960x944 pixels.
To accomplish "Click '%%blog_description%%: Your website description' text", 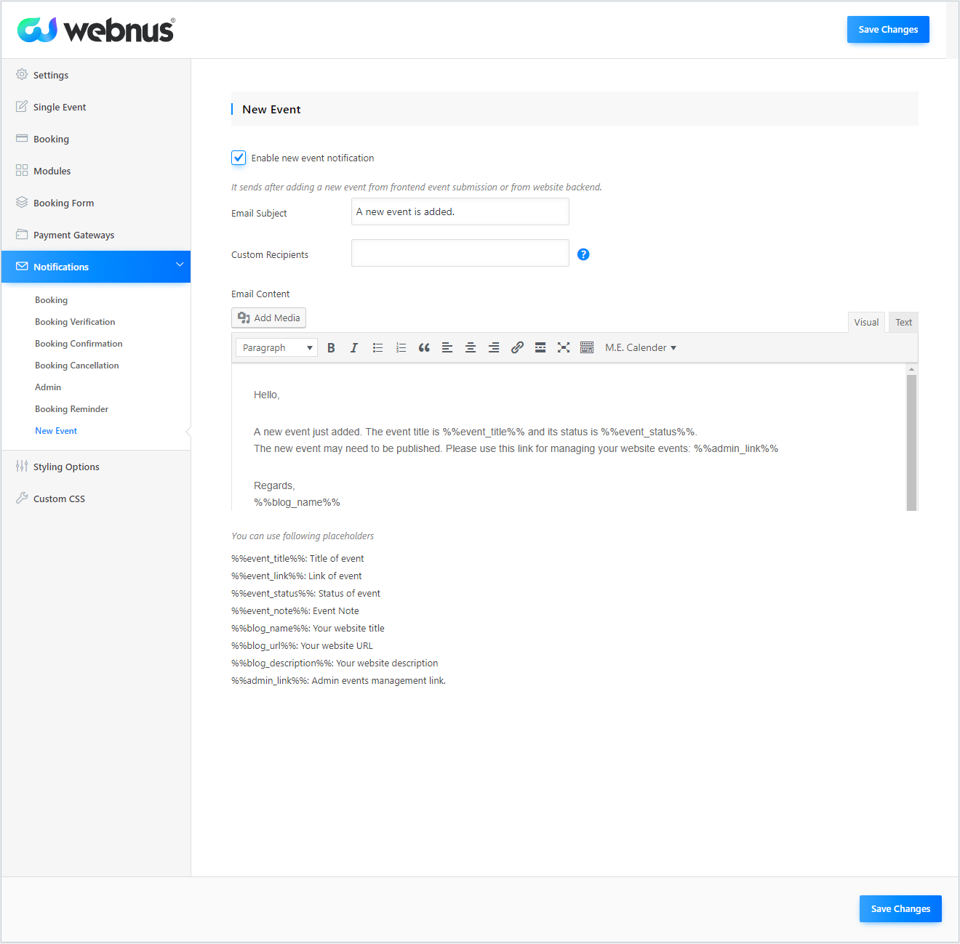I will [x=335, y=663].
